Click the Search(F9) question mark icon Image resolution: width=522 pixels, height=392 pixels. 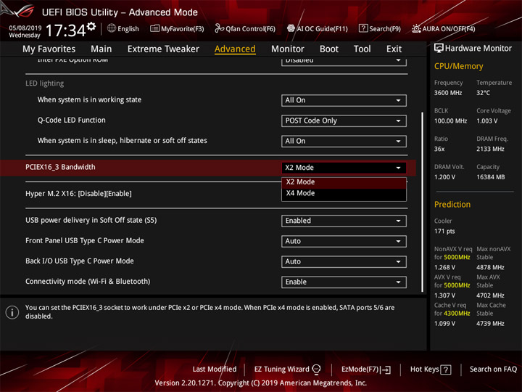click(x=363, y=28)
